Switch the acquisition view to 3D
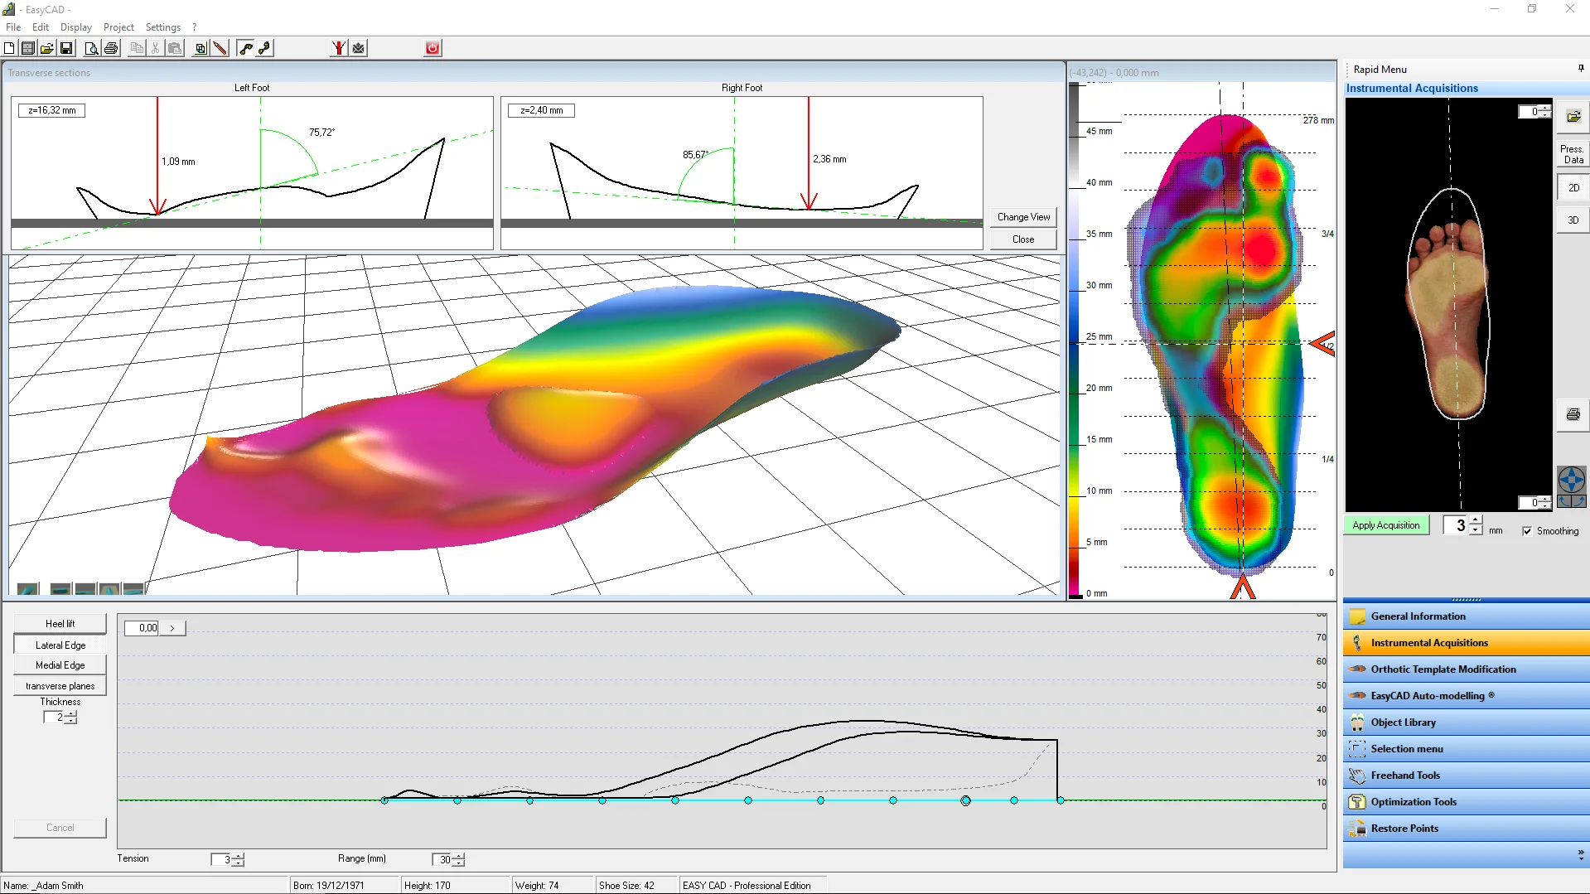Image resolution: width=1590 pixels, height=894 pixels. click(x=1573, y=220)
